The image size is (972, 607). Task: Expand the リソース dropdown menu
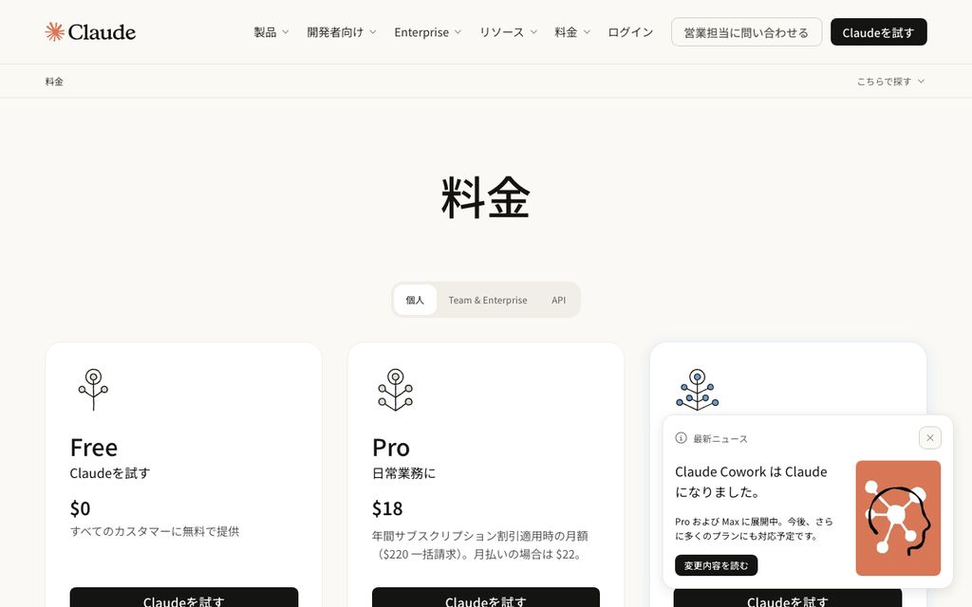click(508, 32)
